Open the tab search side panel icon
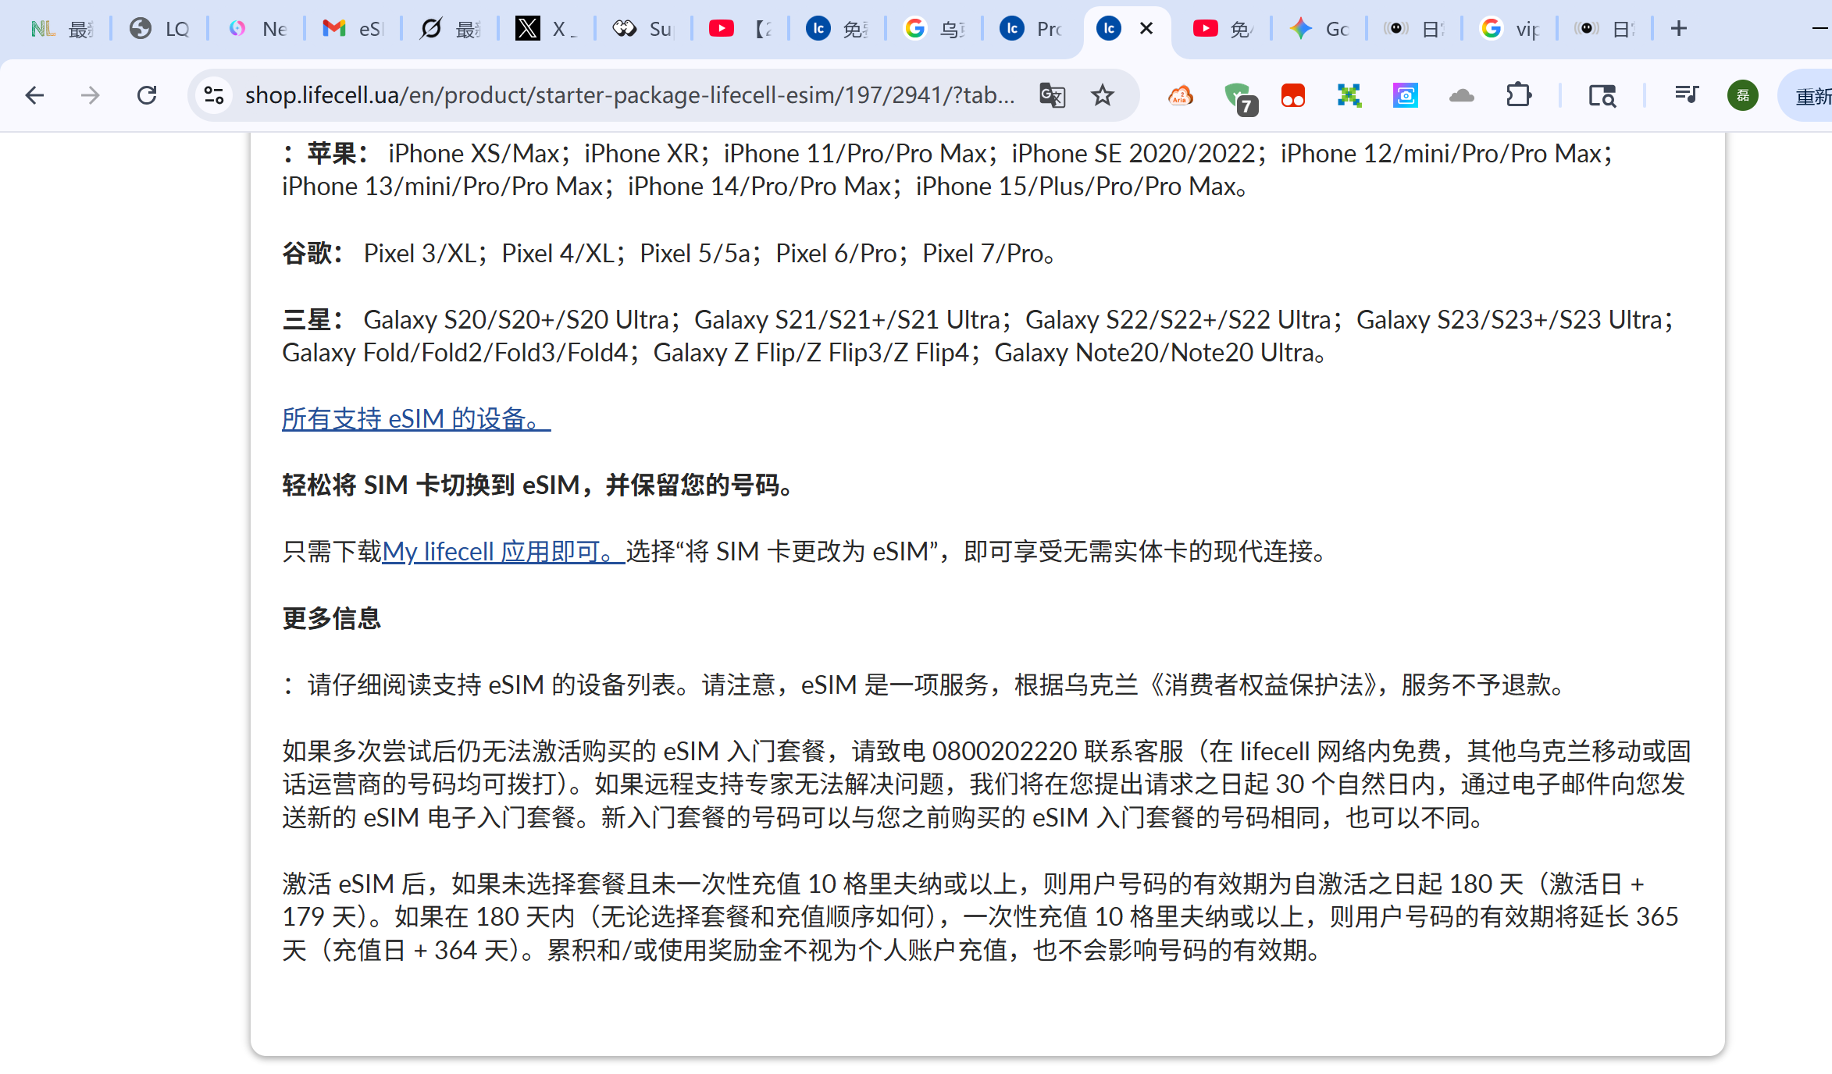 (1602, 95)
